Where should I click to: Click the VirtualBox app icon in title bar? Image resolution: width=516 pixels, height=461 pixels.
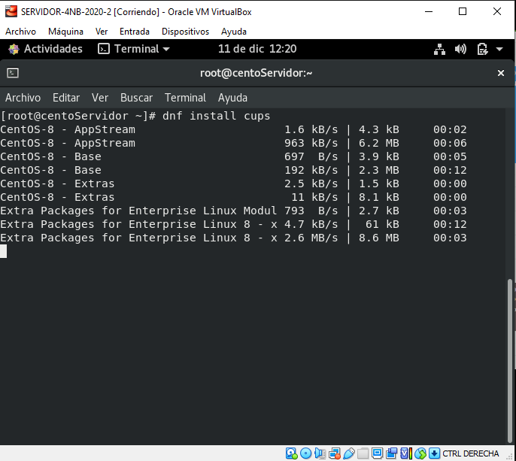click(x=11, y=11)
